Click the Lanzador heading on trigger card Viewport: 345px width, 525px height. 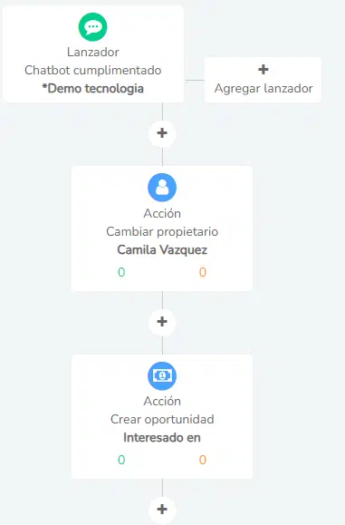pos(93,52)
